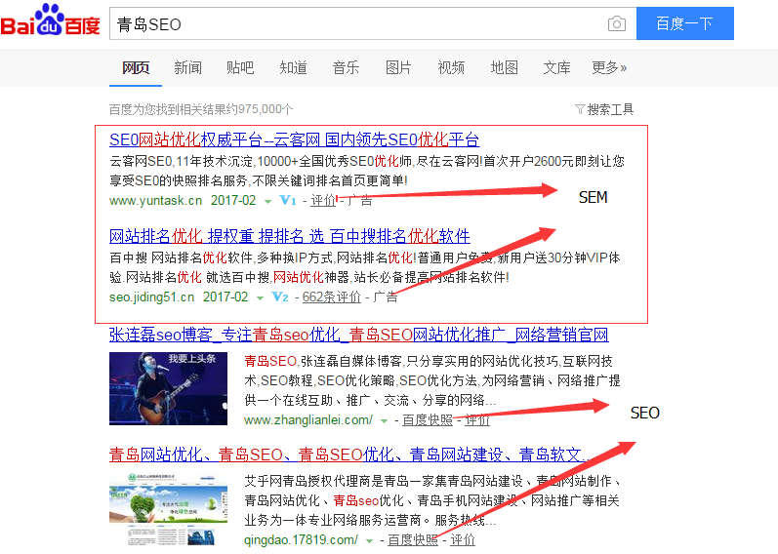Switch to the 视频 tab
Screen dimensions: 778x554
click(x=451, y=67)
